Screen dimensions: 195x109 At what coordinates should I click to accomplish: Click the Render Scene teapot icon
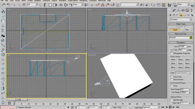point(175,5)
